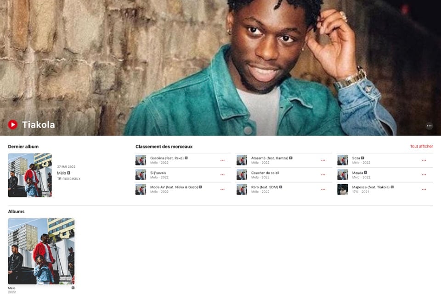Select the song Coucher de soleil
The height and width of the screenshot is (294, 441).
(x=265, y=173)
